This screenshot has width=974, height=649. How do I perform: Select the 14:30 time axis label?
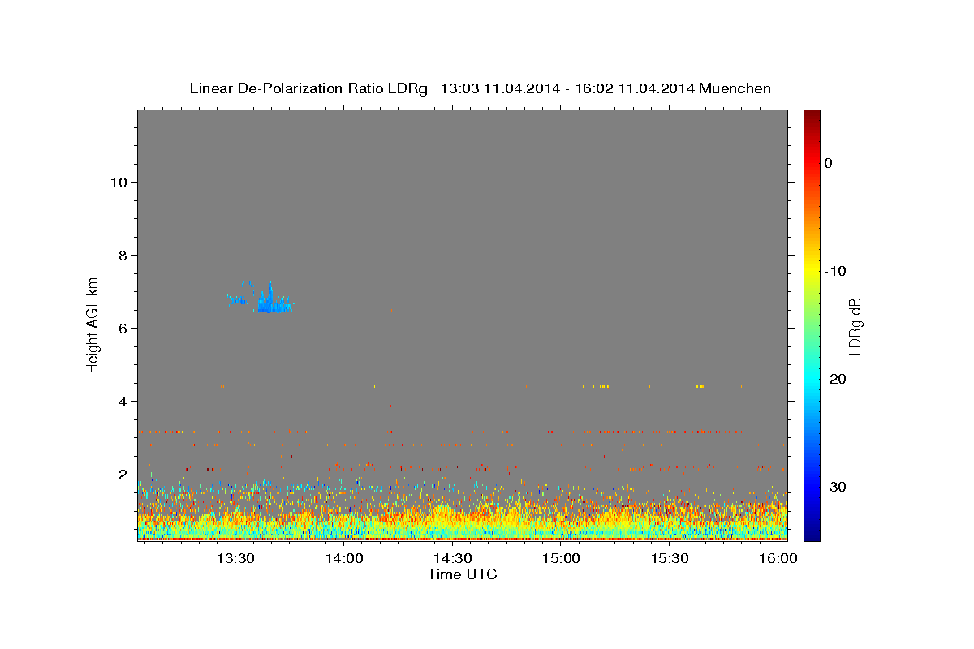[453, 558]
